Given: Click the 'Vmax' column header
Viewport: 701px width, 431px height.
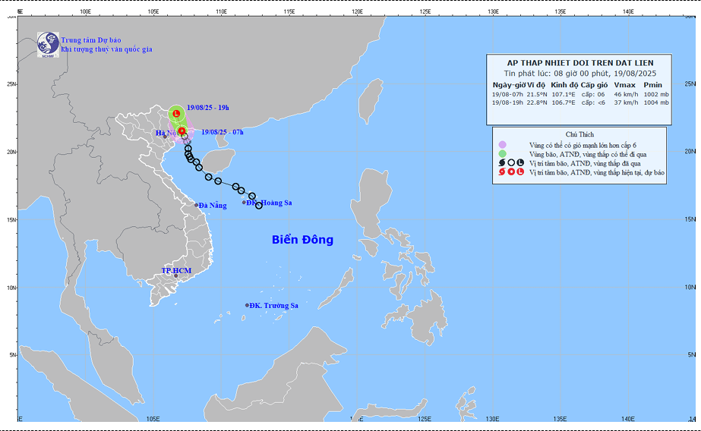Looking at the screenshot, I should [624, 84].
